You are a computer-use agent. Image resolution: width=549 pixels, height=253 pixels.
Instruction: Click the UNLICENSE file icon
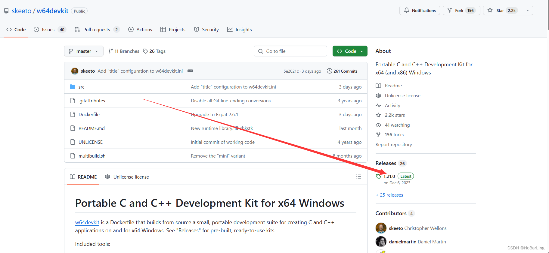(x=73, y=142)
